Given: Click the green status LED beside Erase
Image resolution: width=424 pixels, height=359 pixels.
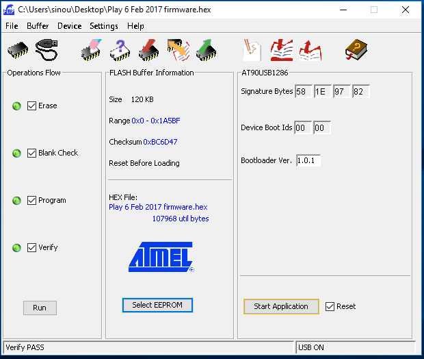Looking at the screenshot, I should pyautogui.click(x=17, y=106).
